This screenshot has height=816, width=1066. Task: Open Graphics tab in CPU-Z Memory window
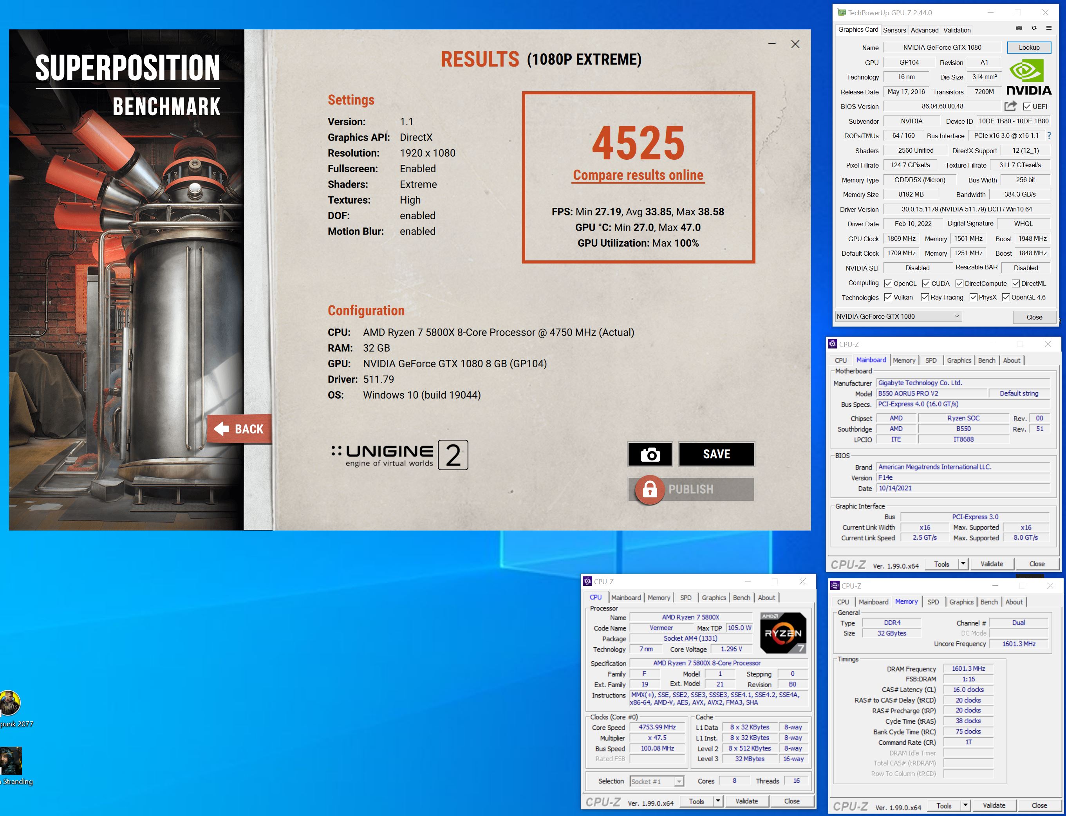pyautogui.click(x=961, y=602)
